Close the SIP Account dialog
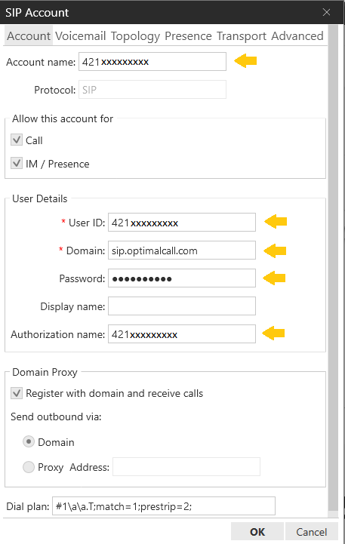Image resolution: width=345 pixels, height=544 pixels. [x=326, y=12]
